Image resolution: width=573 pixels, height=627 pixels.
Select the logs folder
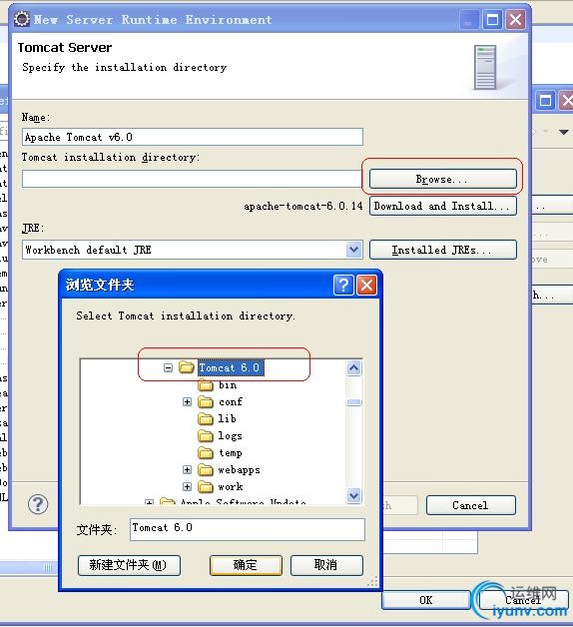click(230, 436)
